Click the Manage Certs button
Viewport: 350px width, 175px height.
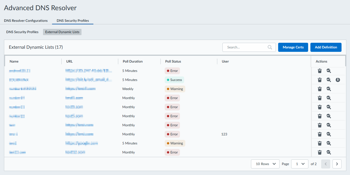293,47
